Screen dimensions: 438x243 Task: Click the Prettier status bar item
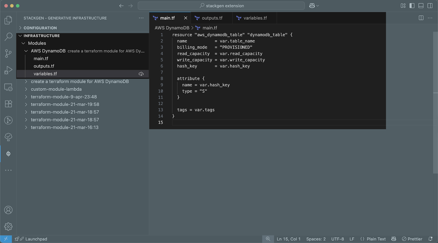point(412,239)
